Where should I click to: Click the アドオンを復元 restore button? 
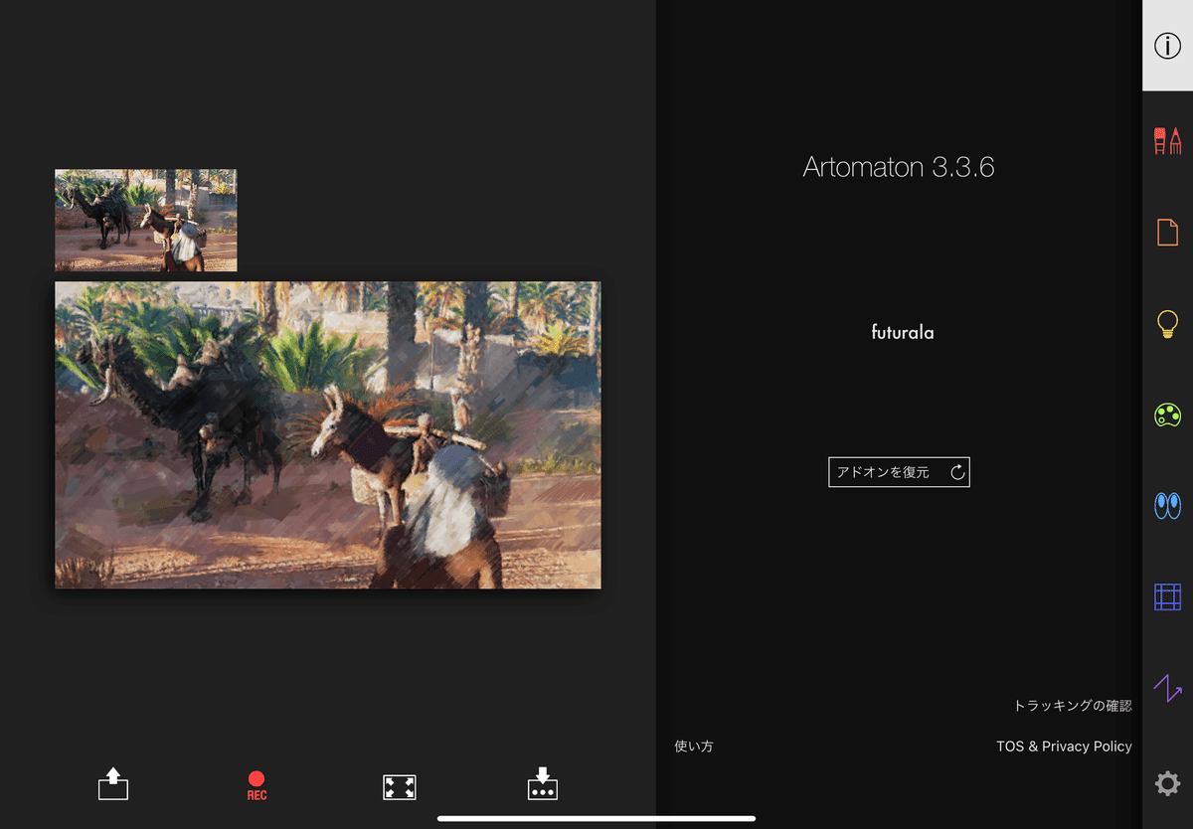pyautogui.click(x=899, y=472)
